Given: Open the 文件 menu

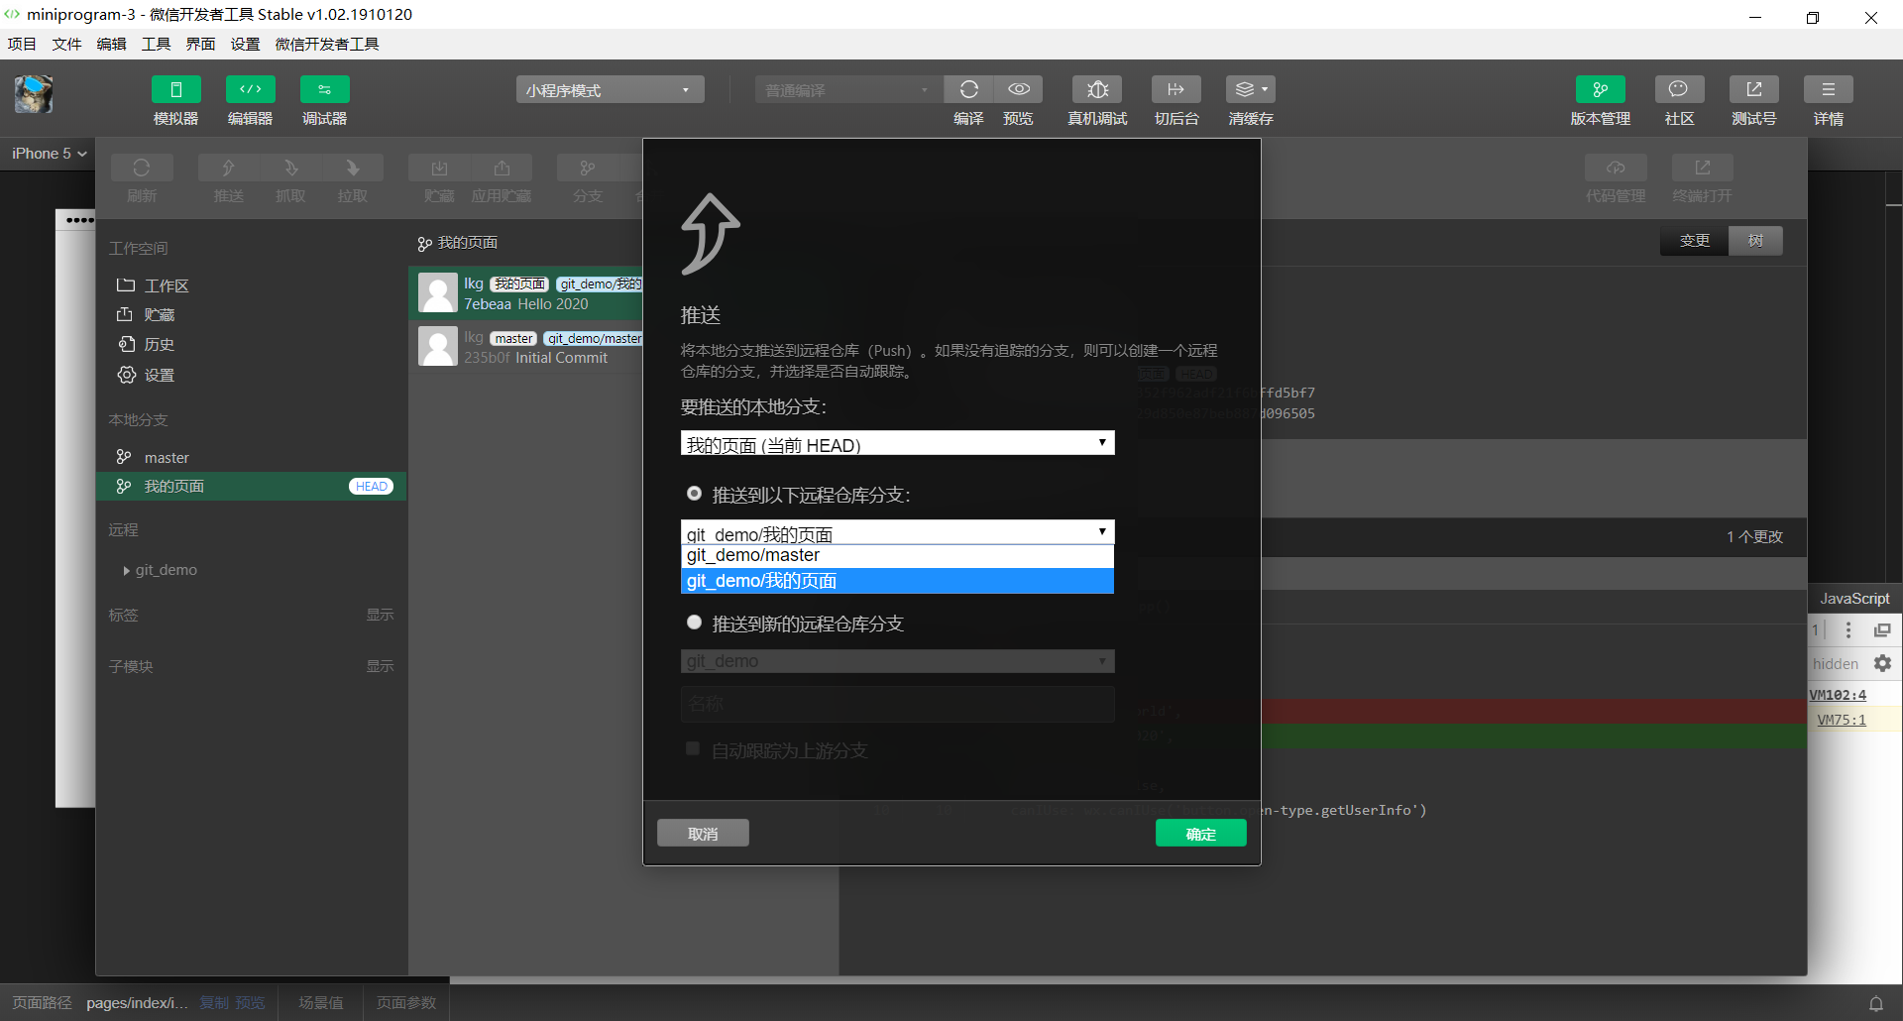Looking at the screenshot, I should tap(66, 44).
